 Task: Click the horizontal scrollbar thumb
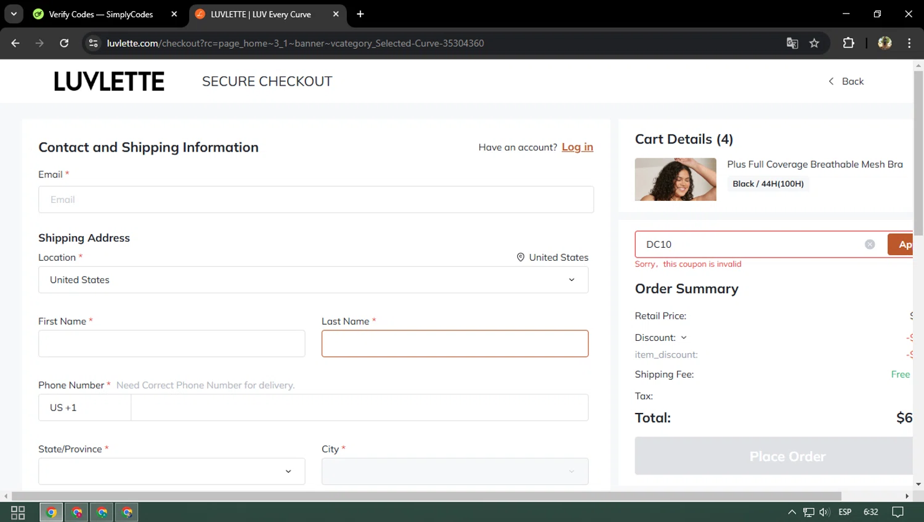[426, 496]
